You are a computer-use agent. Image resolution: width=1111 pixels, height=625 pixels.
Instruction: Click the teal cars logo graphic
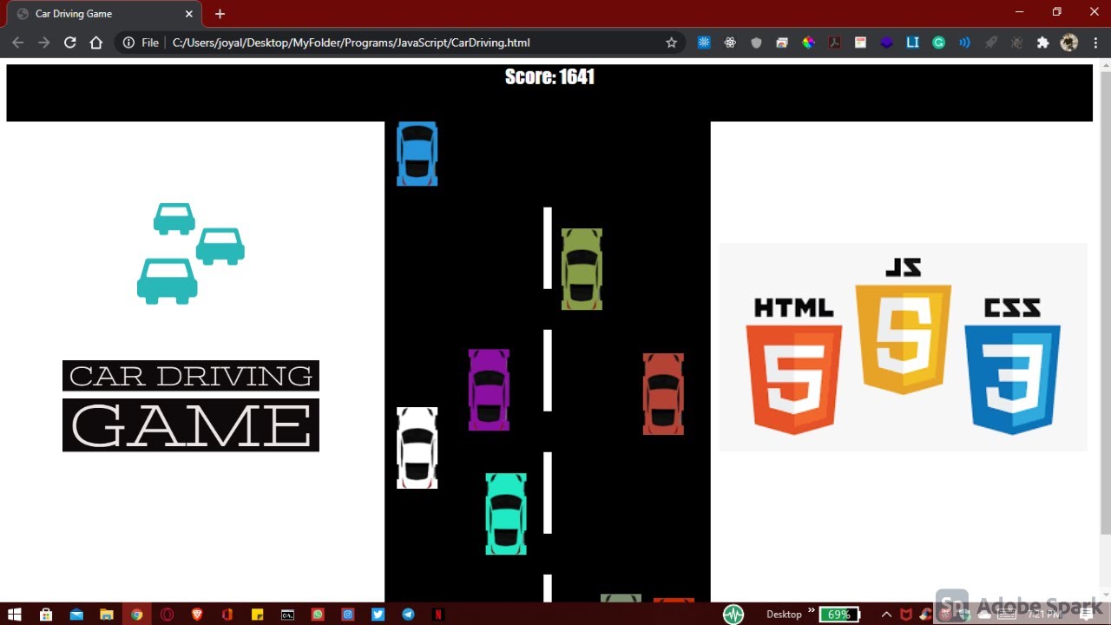tap(190, 253)
